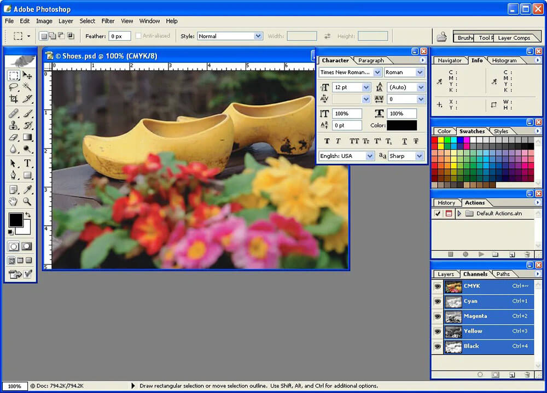Select the Slice tool
This screenshot has height=393, width=547.
pyautogui.click(x=27, y=99)
